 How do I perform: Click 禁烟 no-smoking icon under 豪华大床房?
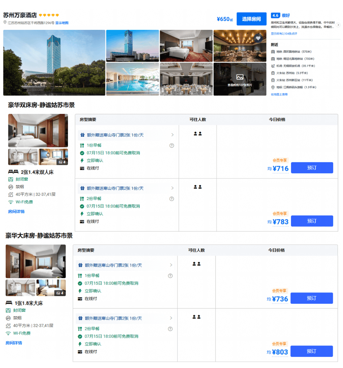click(x=8, y=318)
